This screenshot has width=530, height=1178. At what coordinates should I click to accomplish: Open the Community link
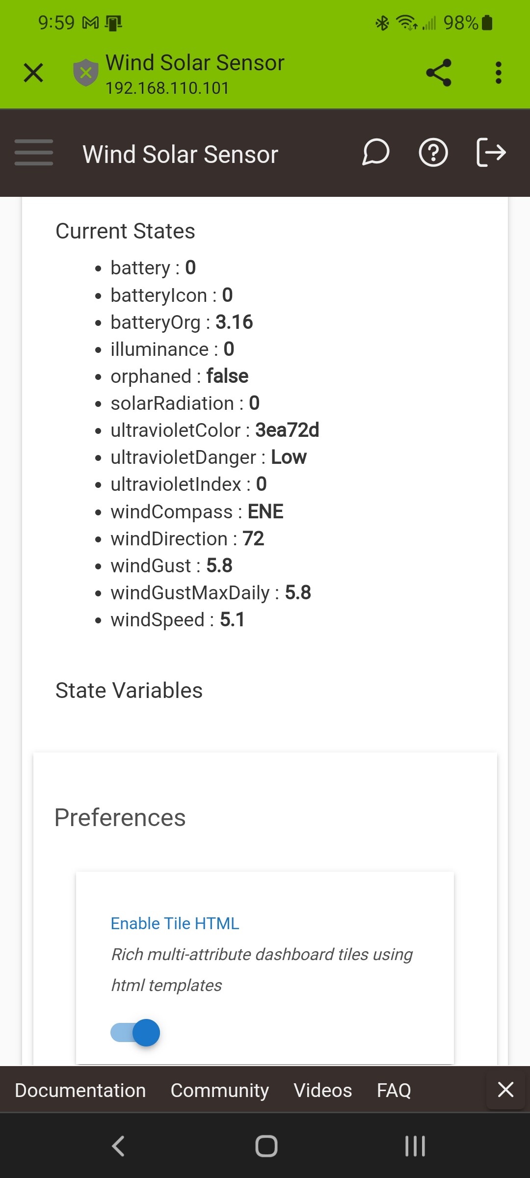click(219, 1090)
